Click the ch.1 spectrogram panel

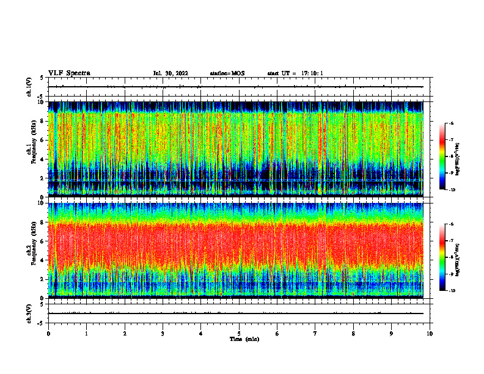236,149
